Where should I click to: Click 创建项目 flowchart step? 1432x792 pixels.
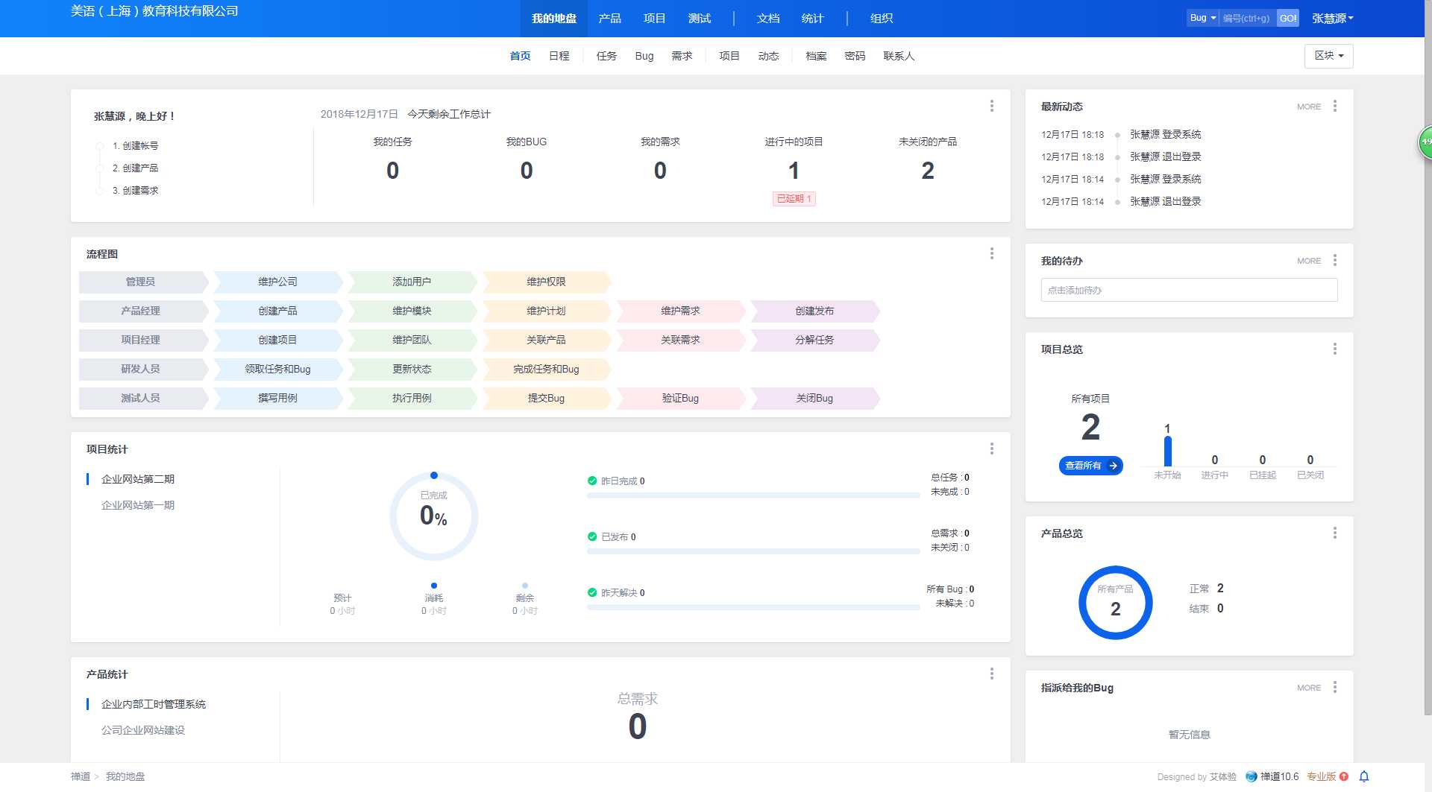click(277, 340)
